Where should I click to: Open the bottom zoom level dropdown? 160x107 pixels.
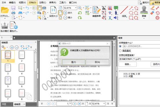[104, 104]
